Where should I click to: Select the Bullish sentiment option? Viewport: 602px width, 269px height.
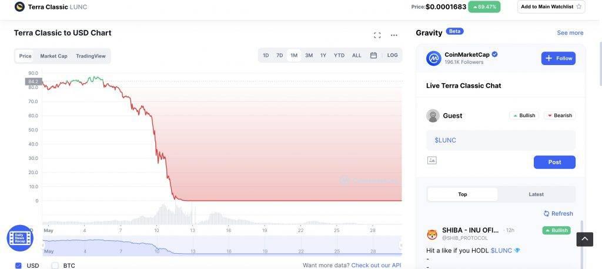pyautogui.click(x=524, y=115)
